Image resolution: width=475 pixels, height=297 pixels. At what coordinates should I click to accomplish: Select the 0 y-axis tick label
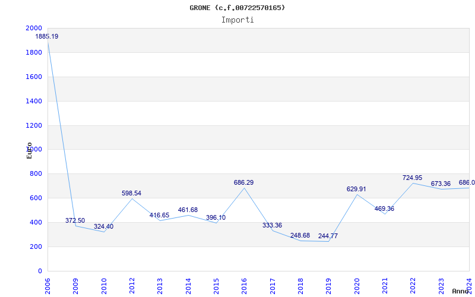[x=40, y=271]
